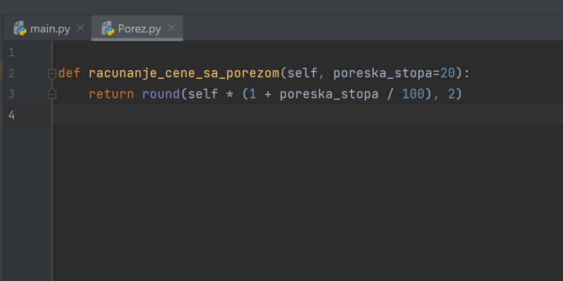This screenshot has height=281, width=563.
Task: Close the main.py tab
Action: pyautogui.click(x=81, y=28)
